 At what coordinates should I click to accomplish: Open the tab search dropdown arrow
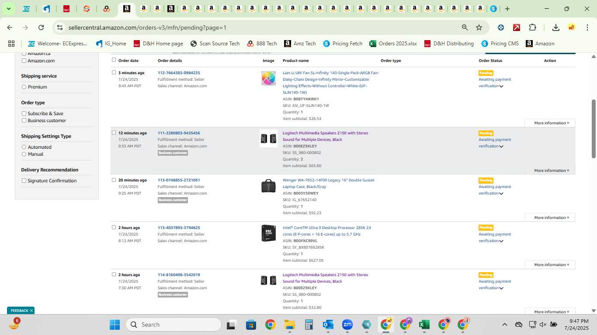8,9
